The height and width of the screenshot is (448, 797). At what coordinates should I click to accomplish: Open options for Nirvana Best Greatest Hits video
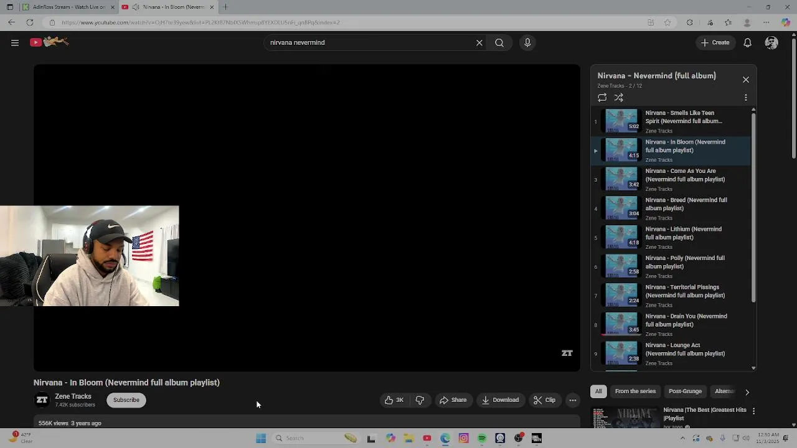click(753, 411)
